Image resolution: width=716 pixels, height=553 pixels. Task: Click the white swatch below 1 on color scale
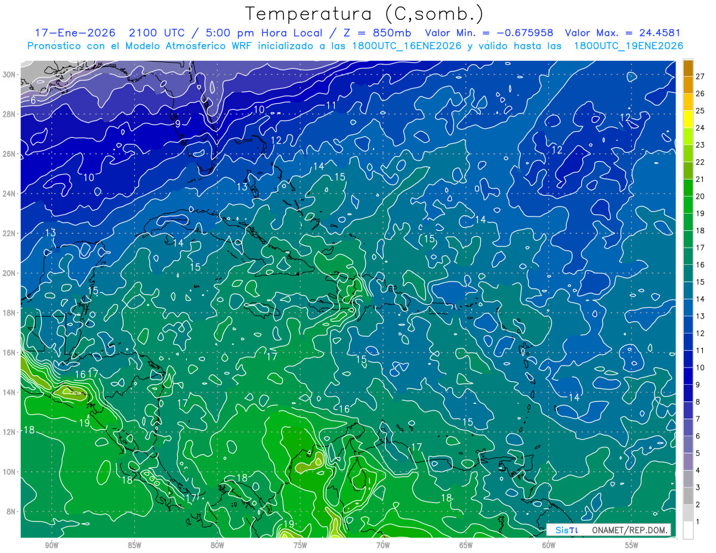pyautogui.click(x=688, y=530)
